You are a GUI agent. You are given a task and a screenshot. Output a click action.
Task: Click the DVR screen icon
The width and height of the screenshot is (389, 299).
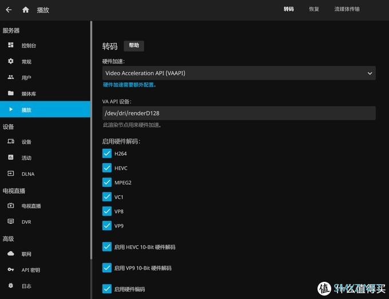[11, 221]
